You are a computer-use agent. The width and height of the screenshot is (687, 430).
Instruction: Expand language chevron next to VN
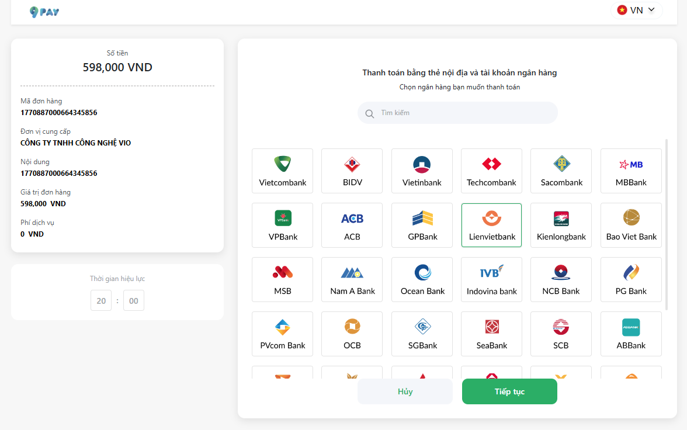pyautogui.click(x=651, y=10)
